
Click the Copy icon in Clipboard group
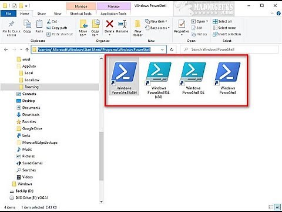(27, 24)
